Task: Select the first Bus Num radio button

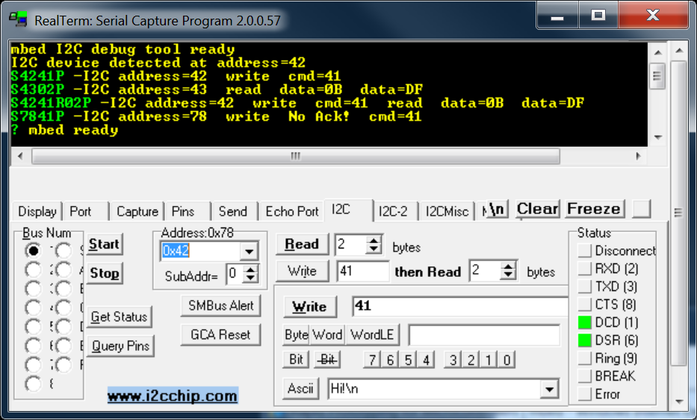Action: [x=33, y=250]
